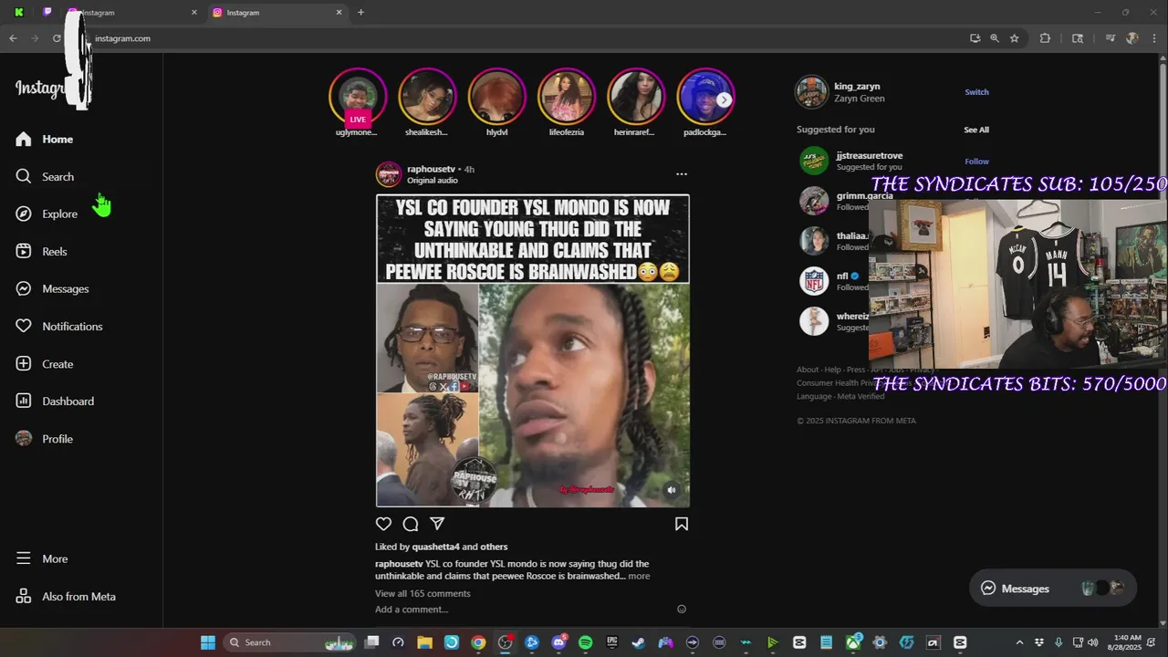Image resolution: width=1168 pixels, height=657 pixels.
Task: Expand the caption with more link
Action: click(x=639, y=576)
